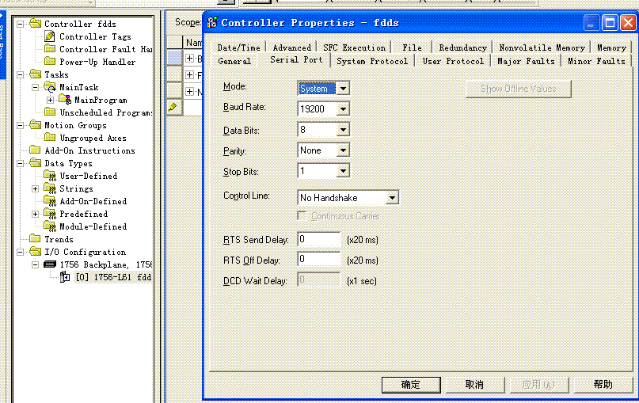Open the Major Faults tab

pos(526,61)
